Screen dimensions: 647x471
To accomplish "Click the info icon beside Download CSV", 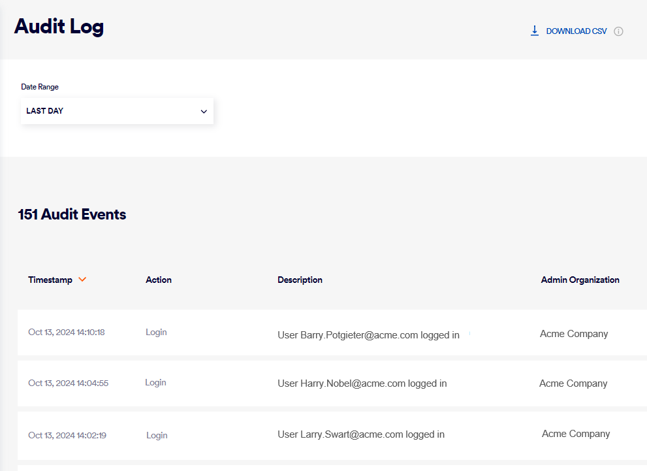I will 619,31.
